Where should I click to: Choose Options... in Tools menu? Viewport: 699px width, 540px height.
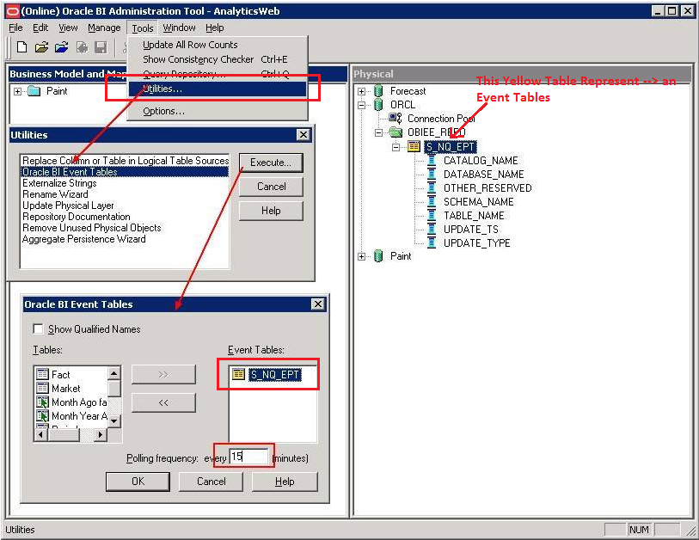tap(218, 111)
